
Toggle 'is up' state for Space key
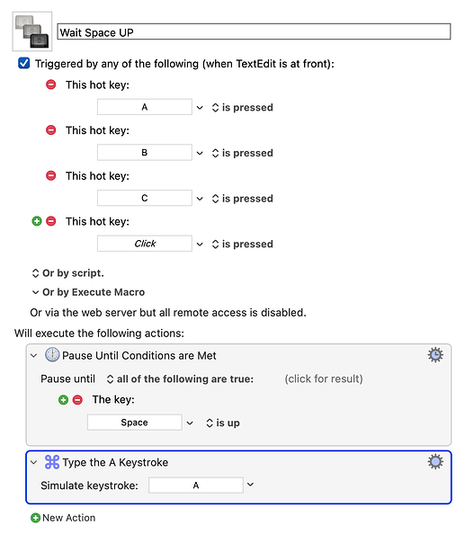coord(223,423)
